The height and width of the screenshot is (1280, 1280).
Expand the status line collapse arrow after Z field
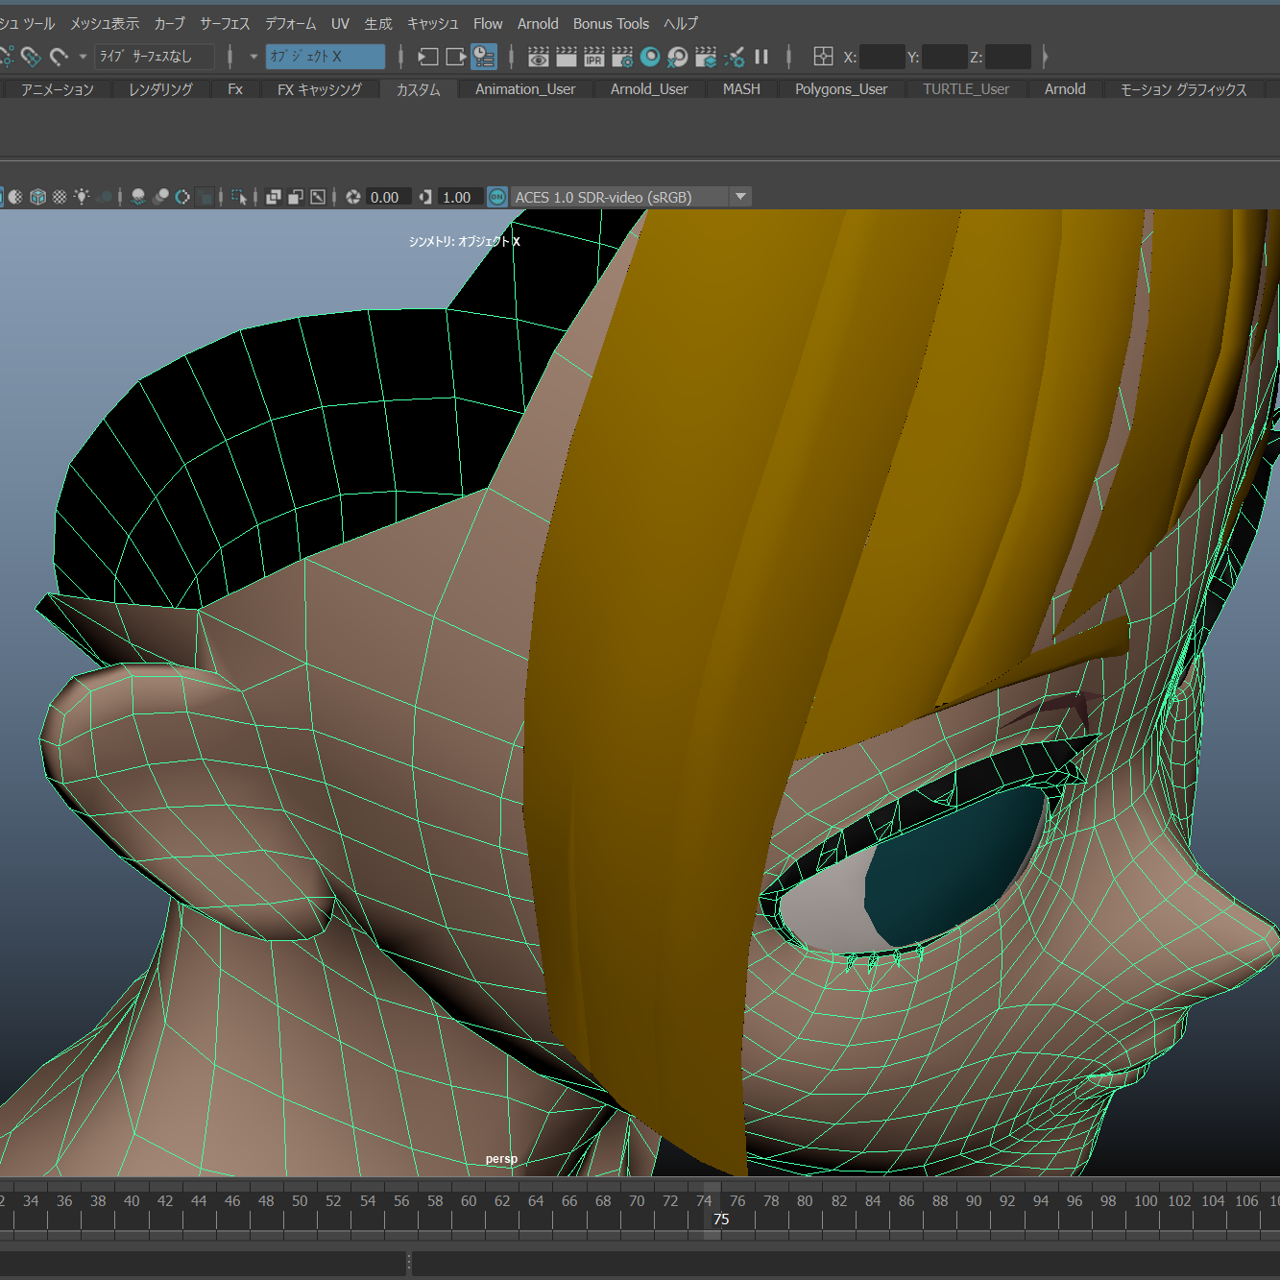(x=1045, y=57)
